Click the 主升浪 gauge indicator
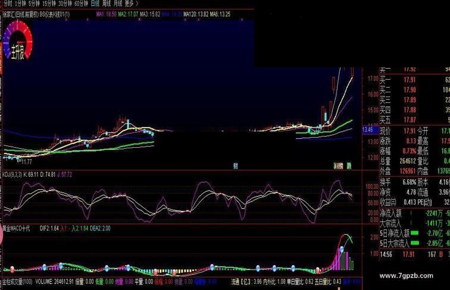This screenshot has width=450, height=290. pyautogui.click(x=17, y=40)
